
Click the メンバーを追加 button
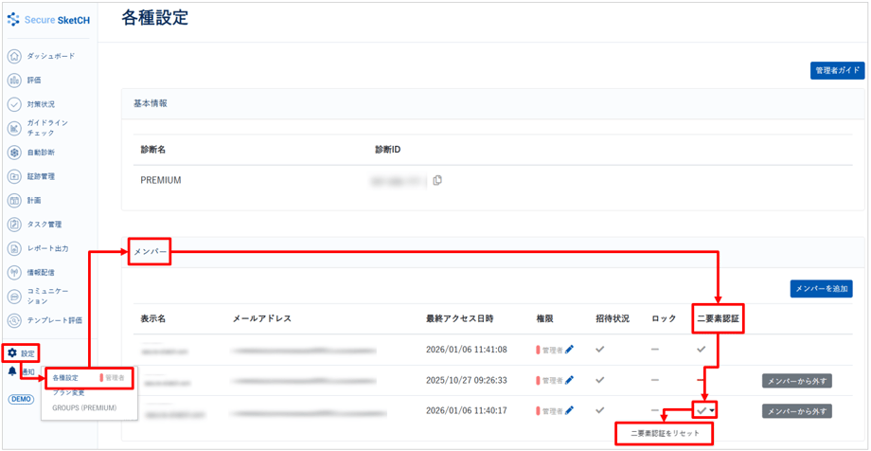821,289
